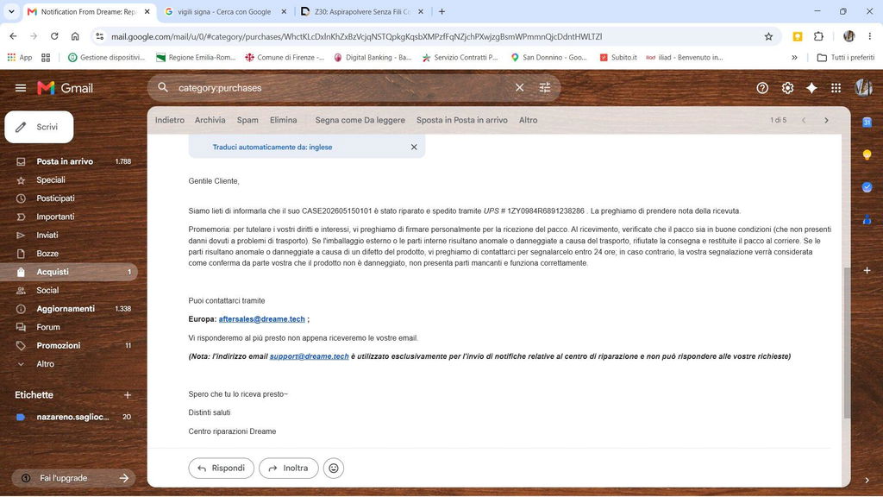
Task: Click Rispondi to reply
Action: tap(222, 469)
